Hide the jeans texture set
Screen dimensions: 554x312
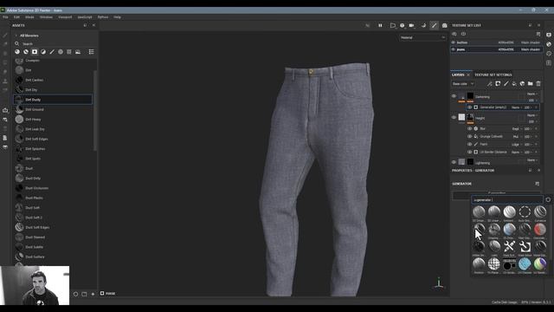coord(454,49)
